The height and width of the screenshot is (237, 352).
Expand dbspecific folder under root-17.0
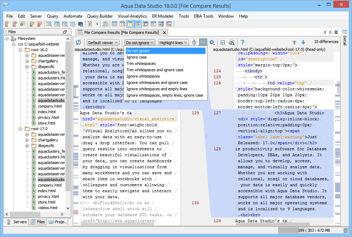(x=27, y=146)
